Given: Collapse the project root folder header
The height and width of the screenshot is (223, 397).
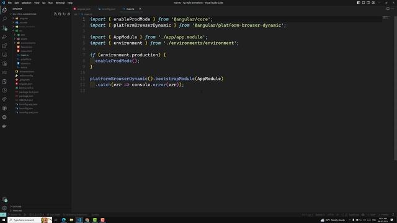Looking at the screenshot, I should (24, 14).
